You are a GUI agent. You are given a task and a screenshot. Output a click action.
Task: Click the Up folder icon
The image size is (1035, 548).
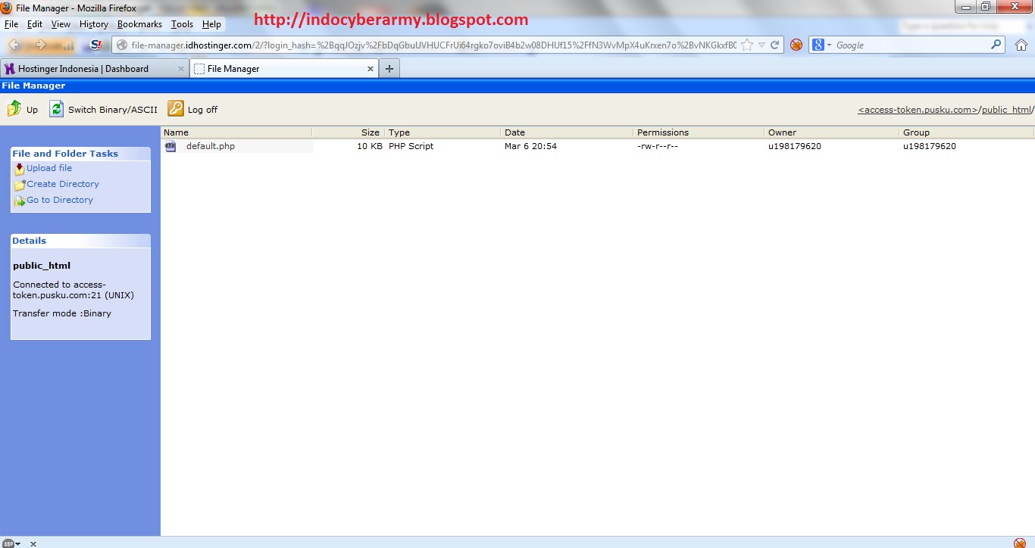click(14, 109)
